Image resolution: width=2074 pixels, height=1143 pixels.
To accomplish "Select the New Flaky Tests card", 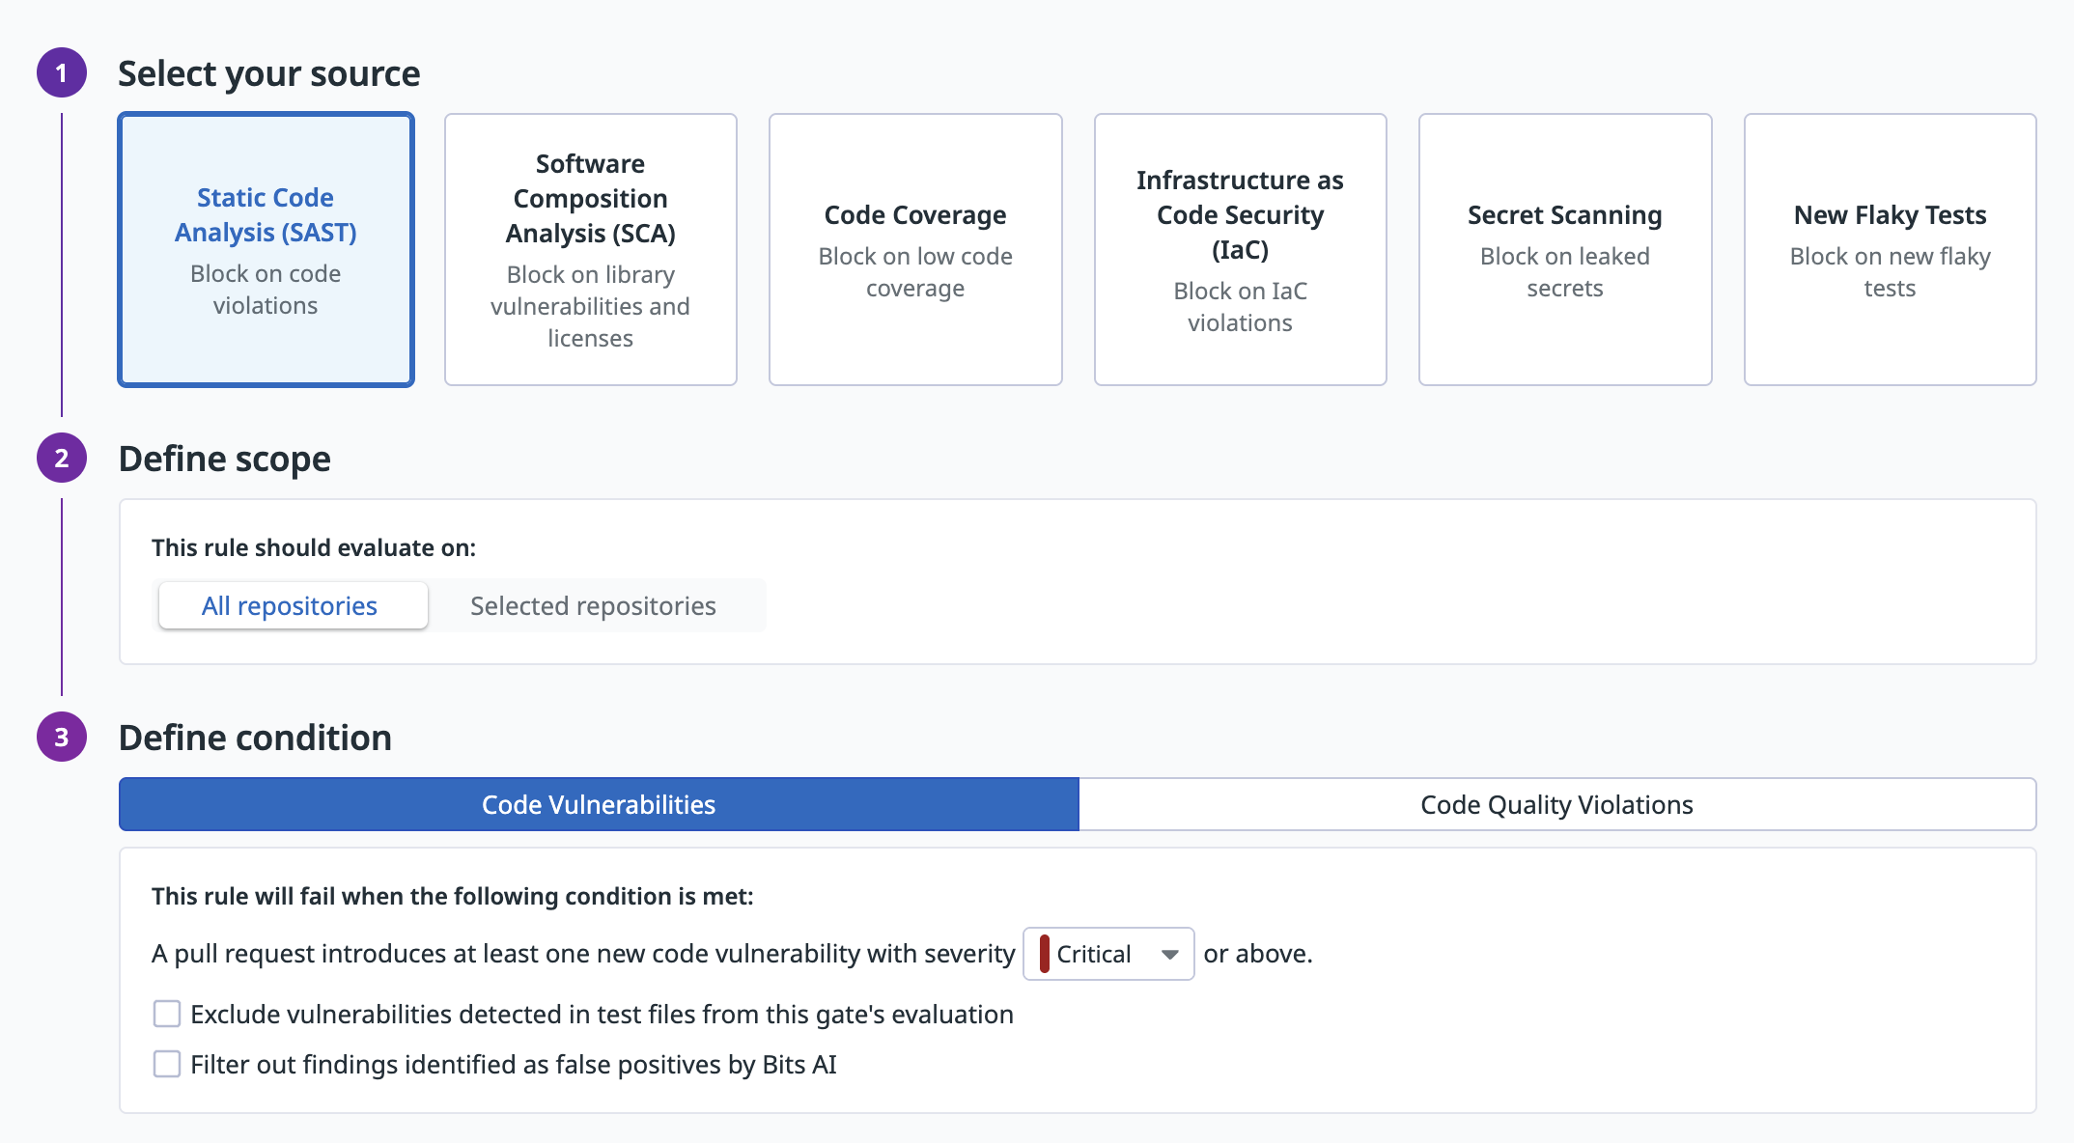I will pyautogui.click(x=1890, y=250).
